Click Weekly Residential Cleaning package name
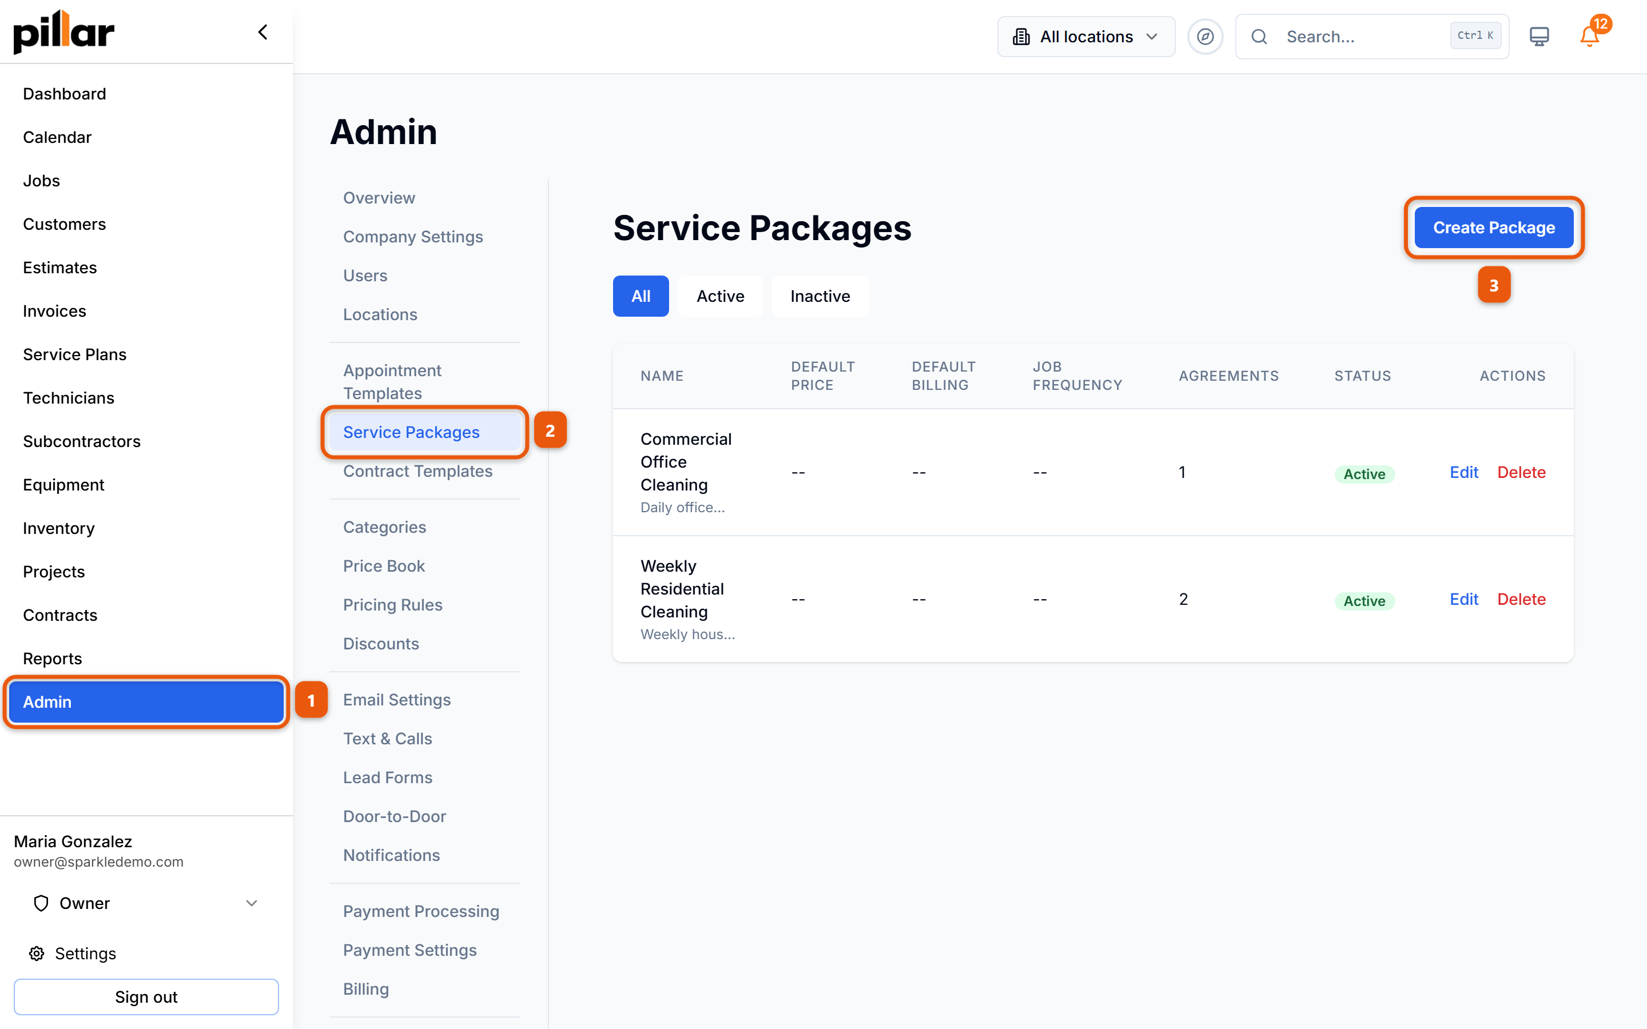Image resolution: width=1647 pixels, height=1029 pixels. click(682, 589)
